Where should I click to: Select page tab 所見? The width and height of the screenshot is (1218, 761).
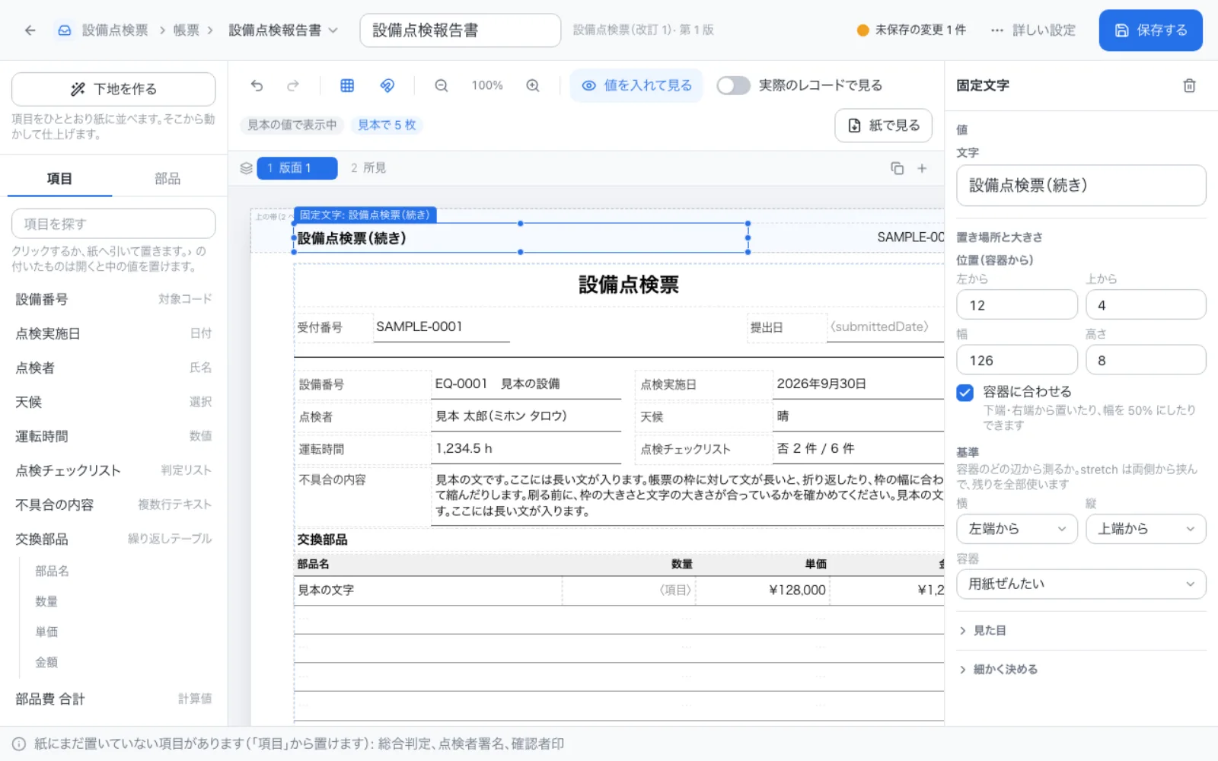pyautogui.click(x=368, y=168)
